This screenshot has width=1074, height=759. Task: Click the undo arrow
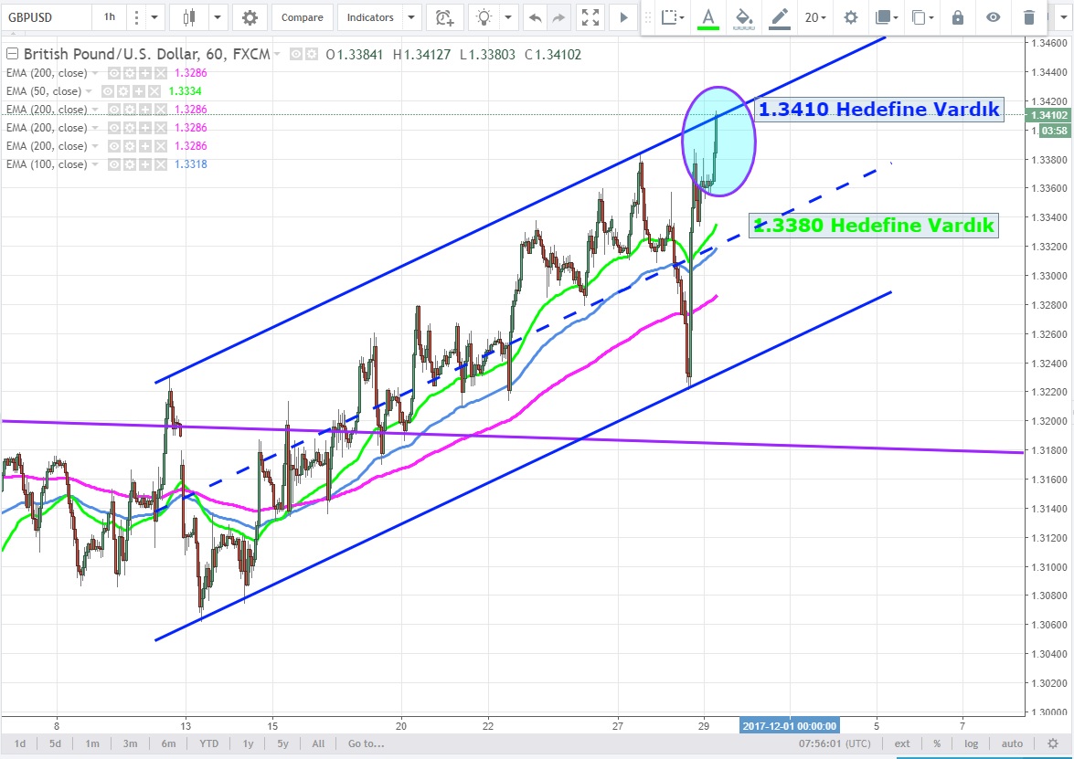[x=535, y=17]
